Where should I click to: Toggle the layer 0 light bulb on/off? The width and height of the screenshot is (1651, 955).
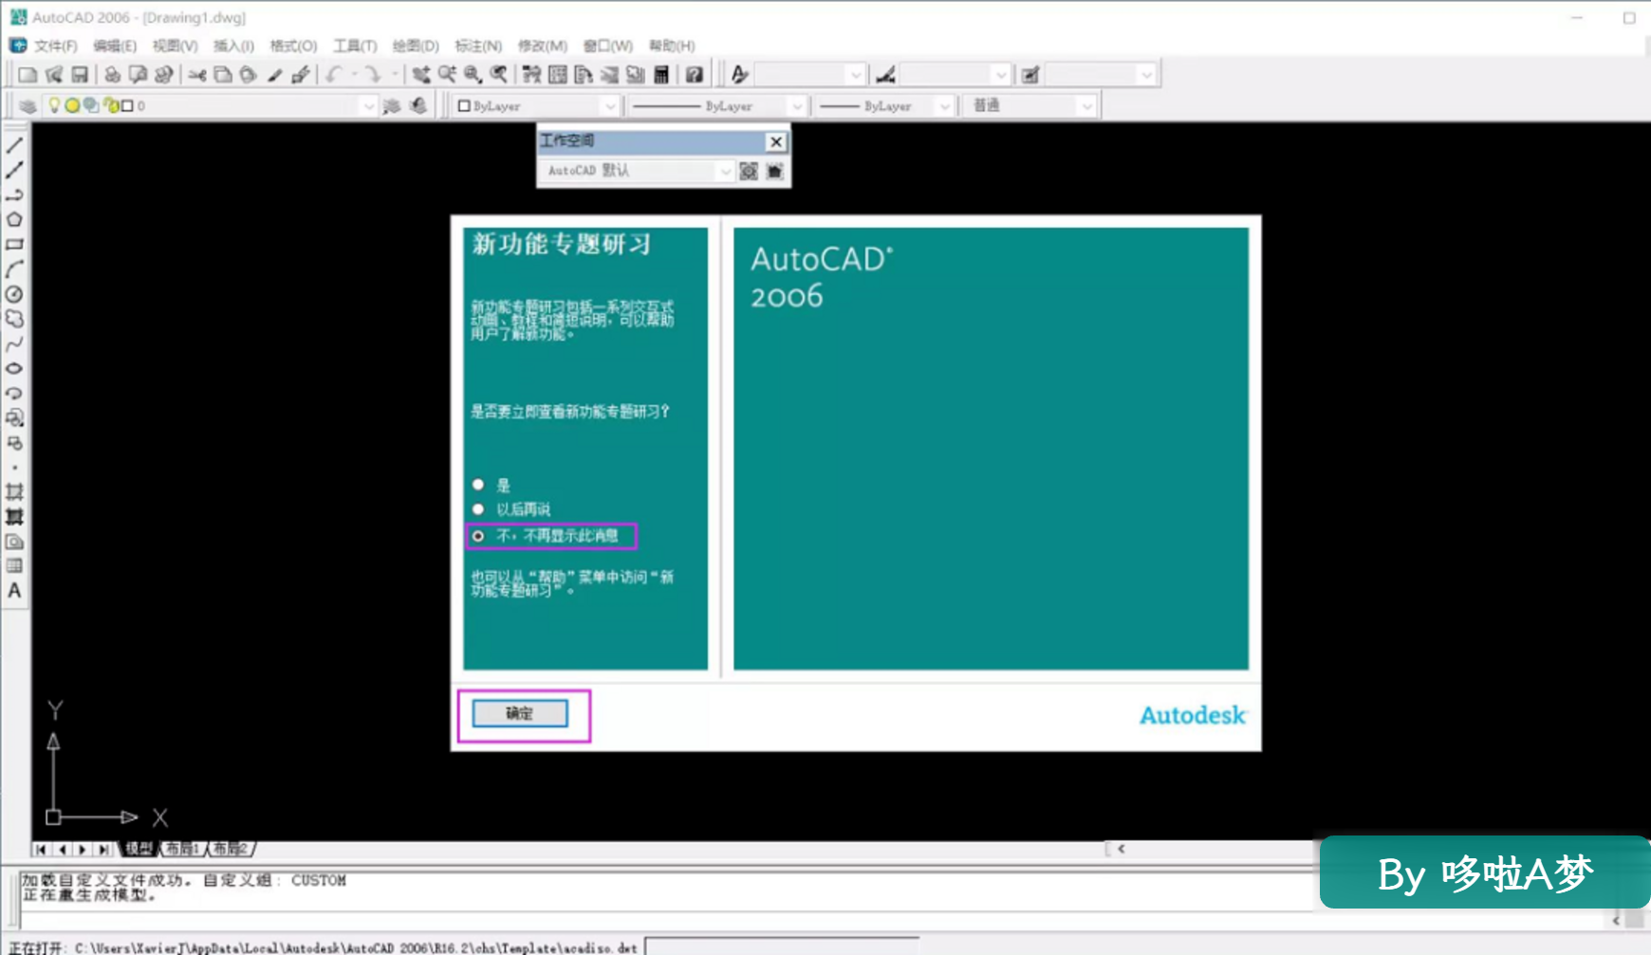pyautogui.click(x=54, y=105)
